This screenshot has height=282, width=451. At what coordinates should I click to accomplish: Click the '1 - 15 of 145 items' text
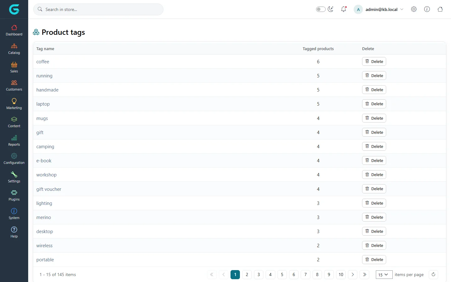point(58,274)
